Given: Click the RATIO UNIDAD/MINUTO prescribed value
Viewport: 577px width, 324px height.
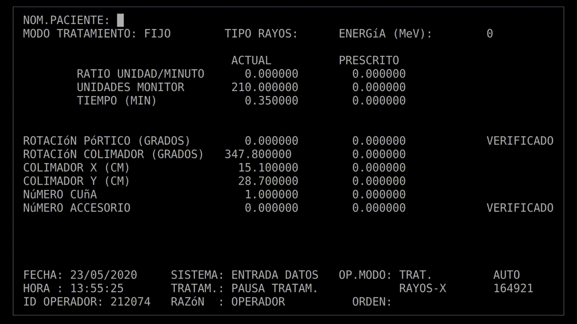Looking at the screenshot, I should pyautogui.click(x=379, y=73).
